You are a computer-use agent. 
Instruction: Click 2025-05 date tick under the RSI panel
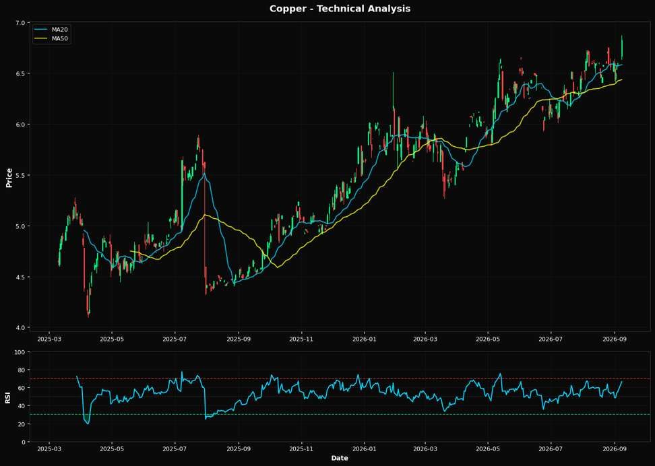112,450
